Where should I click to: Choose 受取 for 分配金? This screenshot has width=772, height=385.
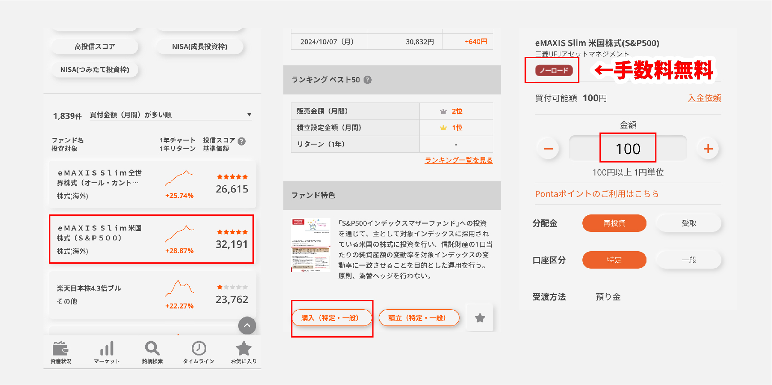tap(689, 223)
